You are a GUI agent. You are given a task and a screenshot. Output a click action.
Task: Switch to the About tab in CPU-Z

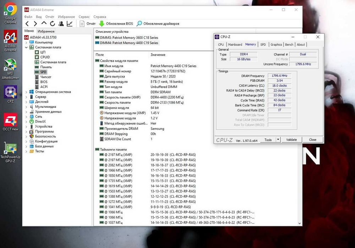301,45
